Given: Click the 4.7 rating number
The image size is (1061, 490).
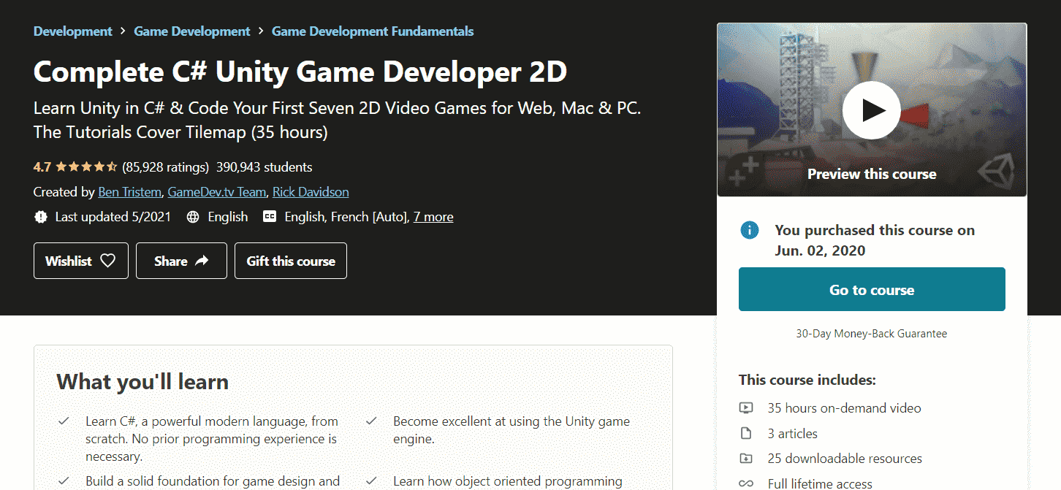Looking at the screenshot, I should (42, 167).
